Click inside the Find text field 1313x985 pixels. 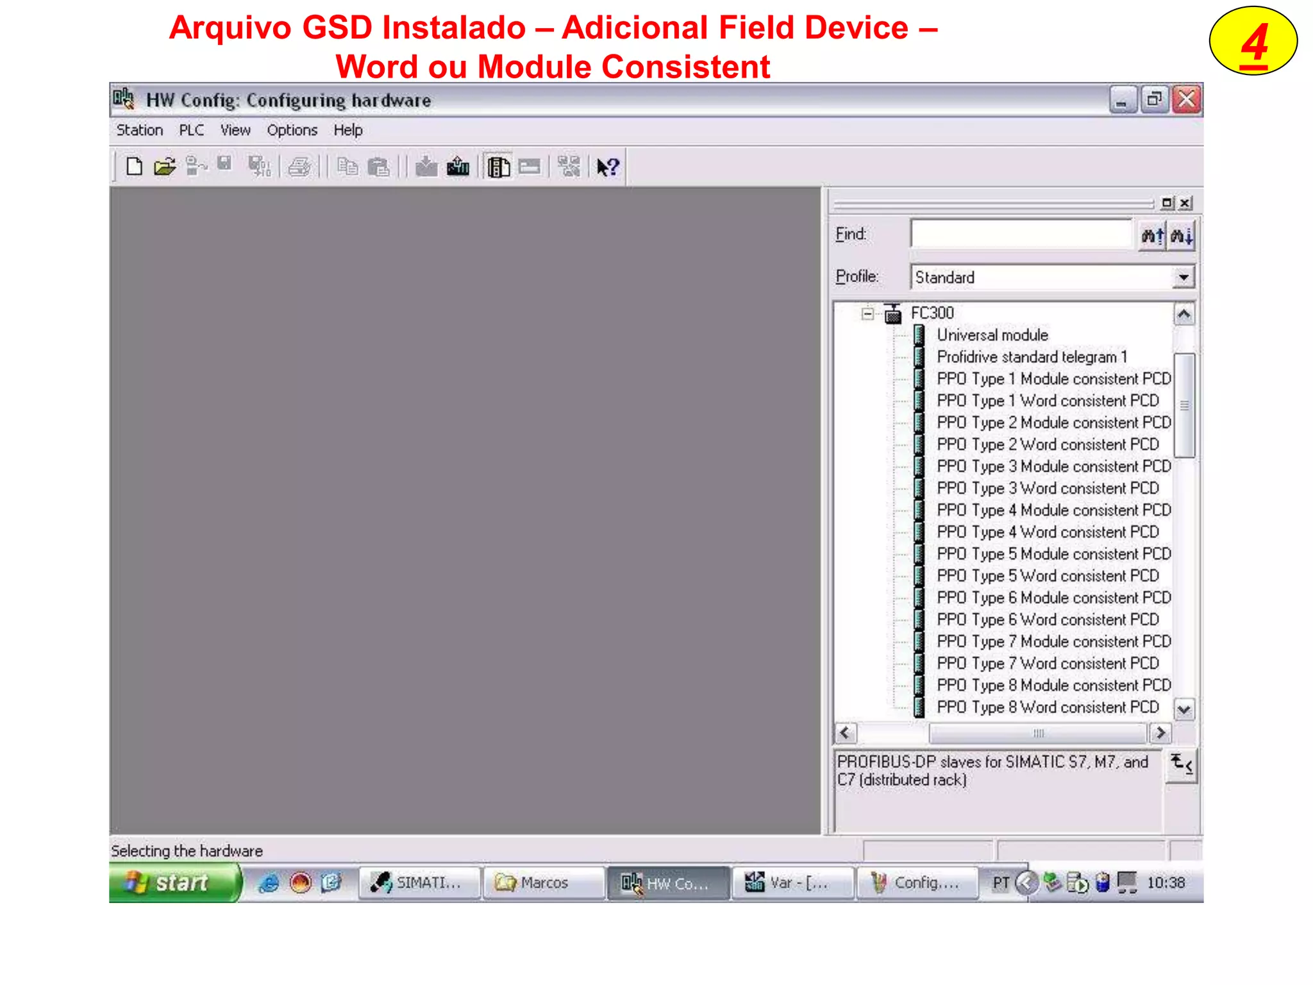[1022, 234]
